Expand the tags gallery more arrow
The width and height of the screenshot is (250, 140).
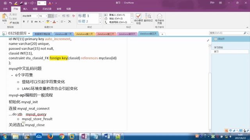[132, 23]
